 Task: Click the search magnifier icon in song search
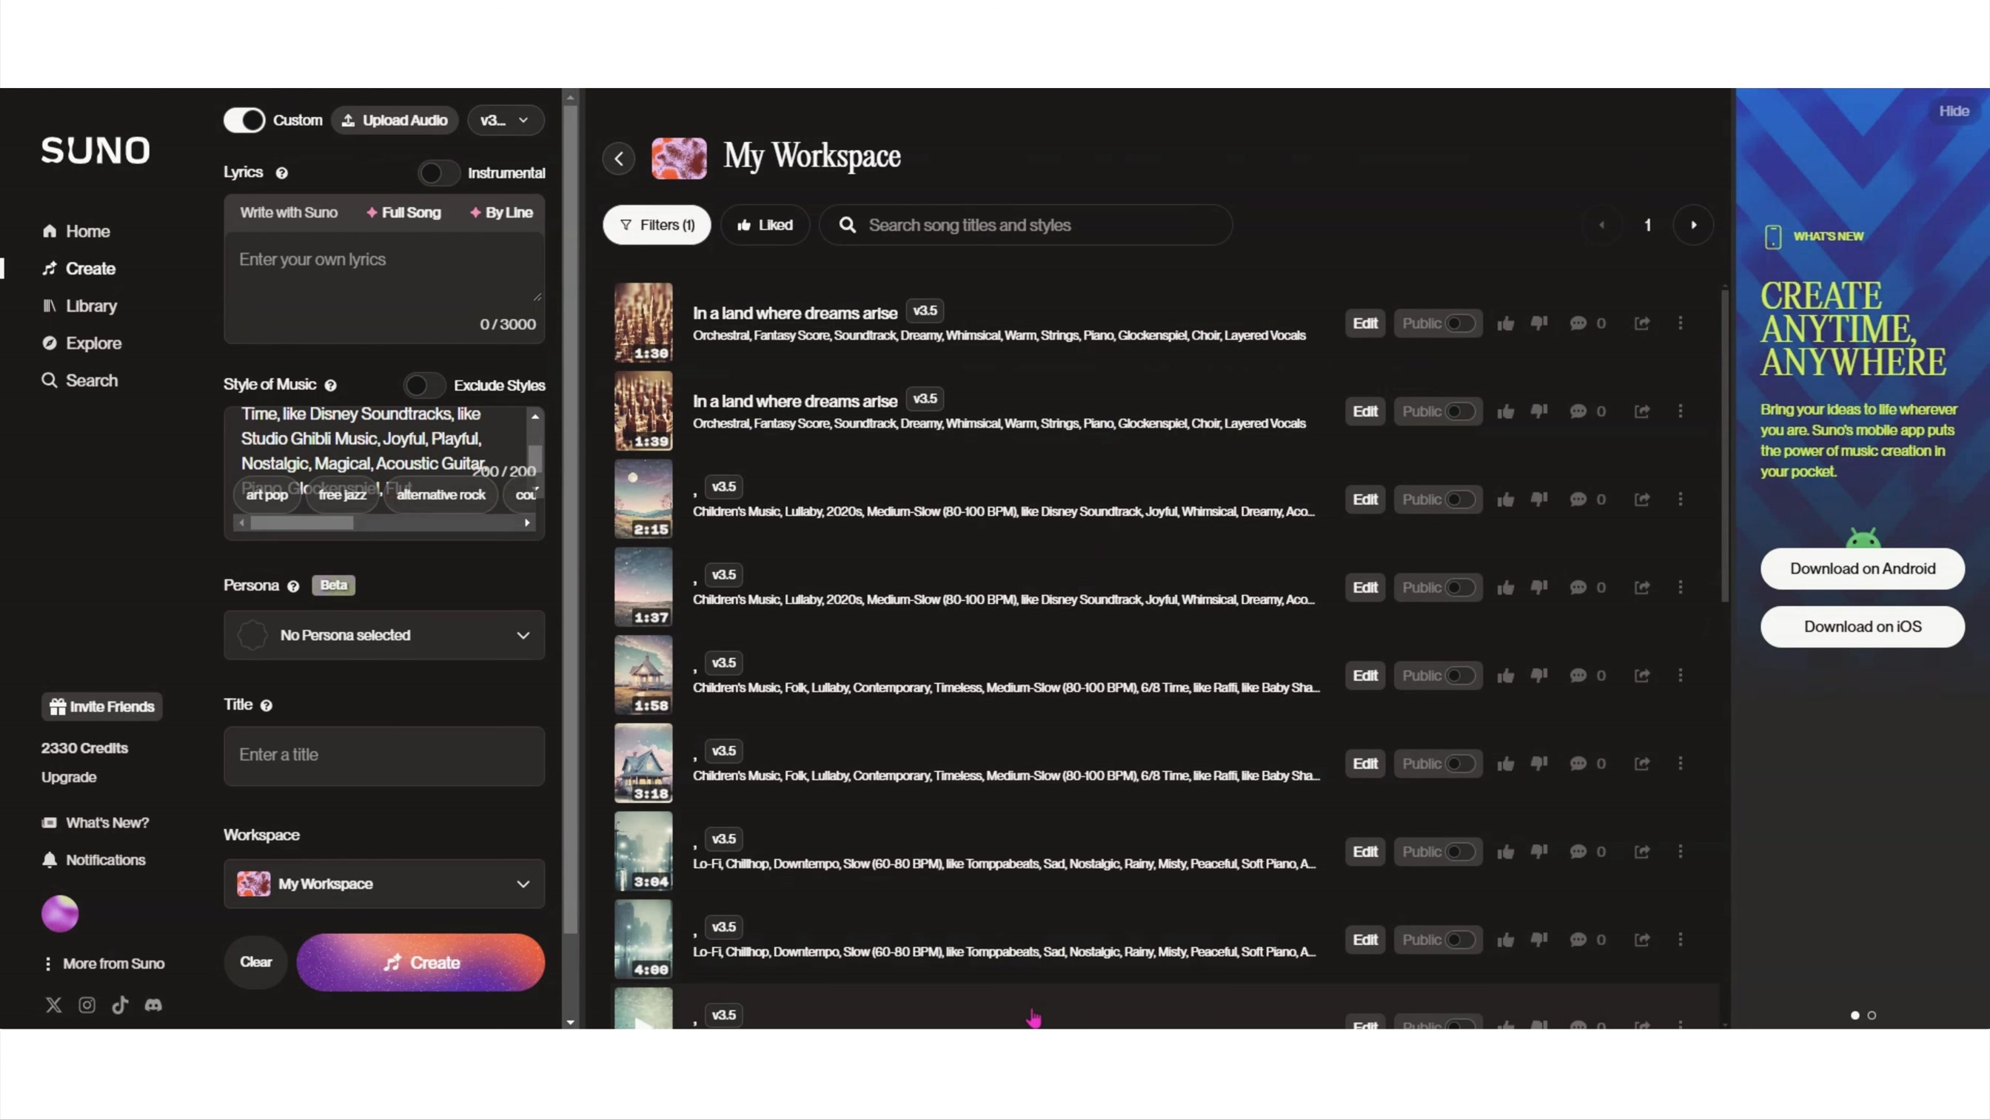click(848, 226)
